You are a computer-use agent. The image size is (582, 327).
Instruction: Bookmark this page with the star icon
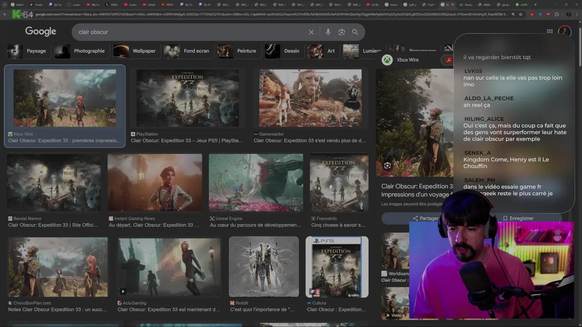pos(521,15)
